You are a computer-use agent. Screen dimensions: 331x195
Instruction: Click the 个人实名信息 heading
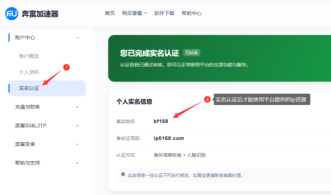[x=134, y=102]
